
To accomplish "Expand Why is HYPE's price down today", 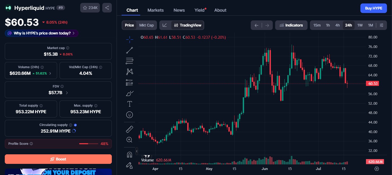I will 41,33.
